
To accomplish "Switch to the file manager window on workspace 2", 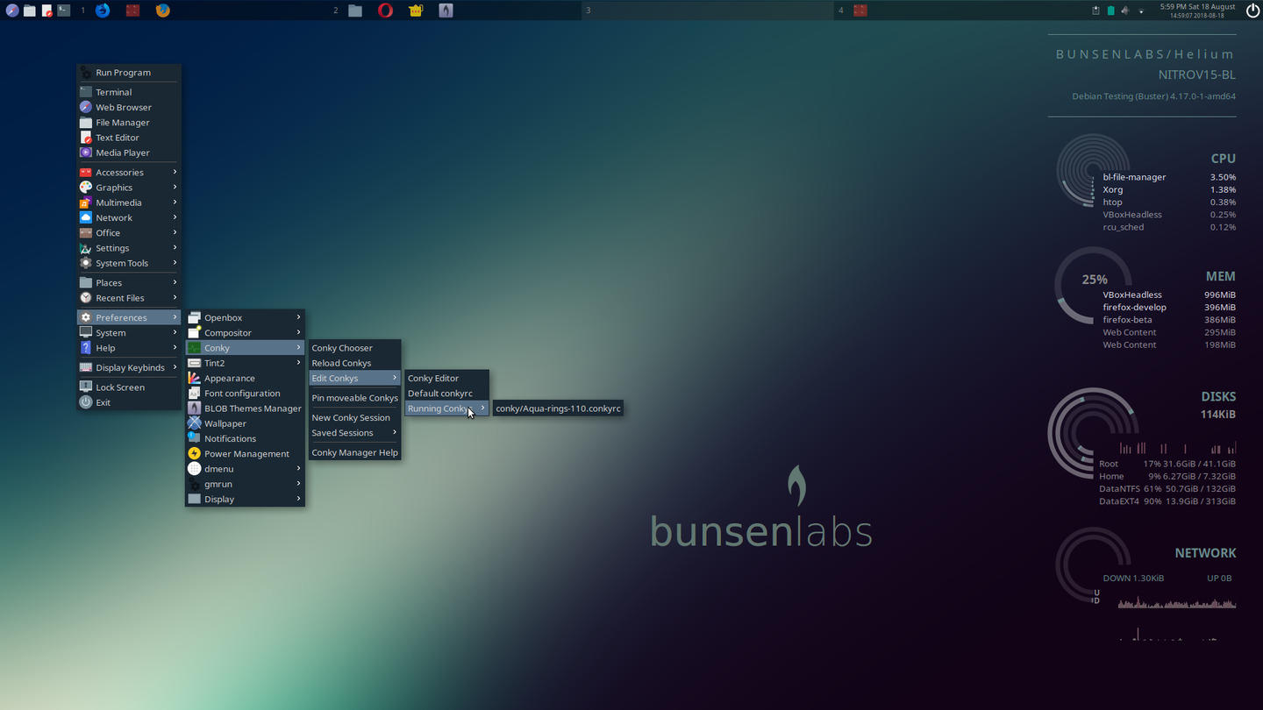I will tap(355, 11).
